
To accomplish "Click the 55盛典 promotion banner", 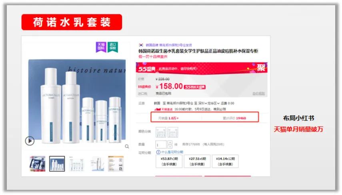I will click(x=202, y=68).
